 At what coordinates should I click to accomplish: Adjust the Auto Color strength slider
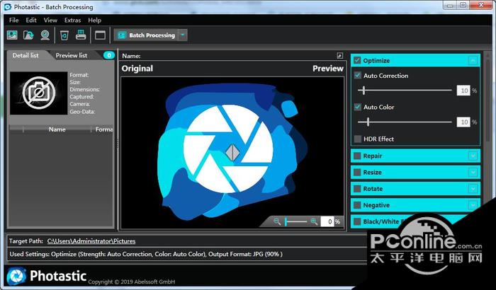pos(405,122)
